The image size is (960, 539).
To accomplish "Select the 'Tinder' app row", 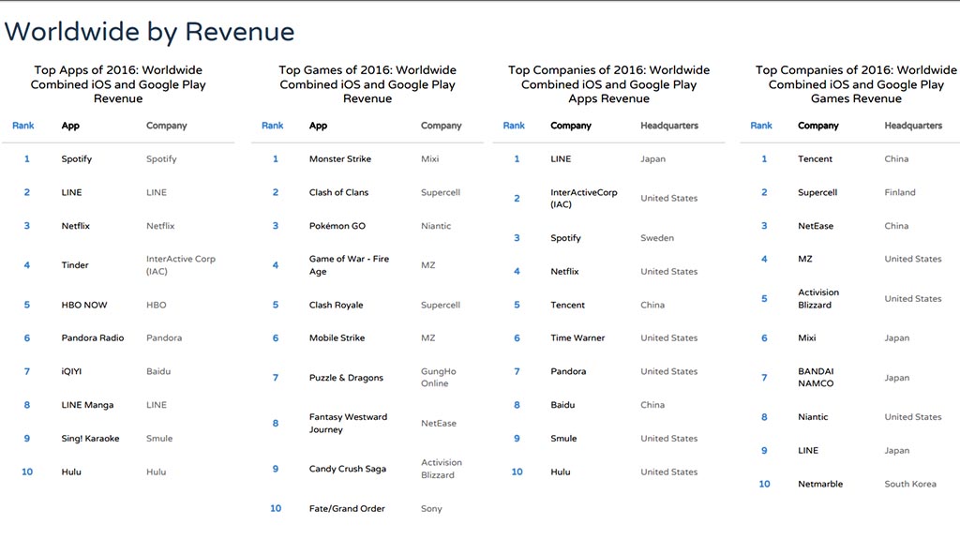I will pyautogui.click(x=118, y=265).
